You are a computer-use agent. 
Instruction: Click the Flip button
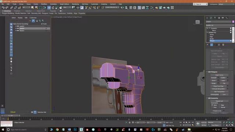224,83
